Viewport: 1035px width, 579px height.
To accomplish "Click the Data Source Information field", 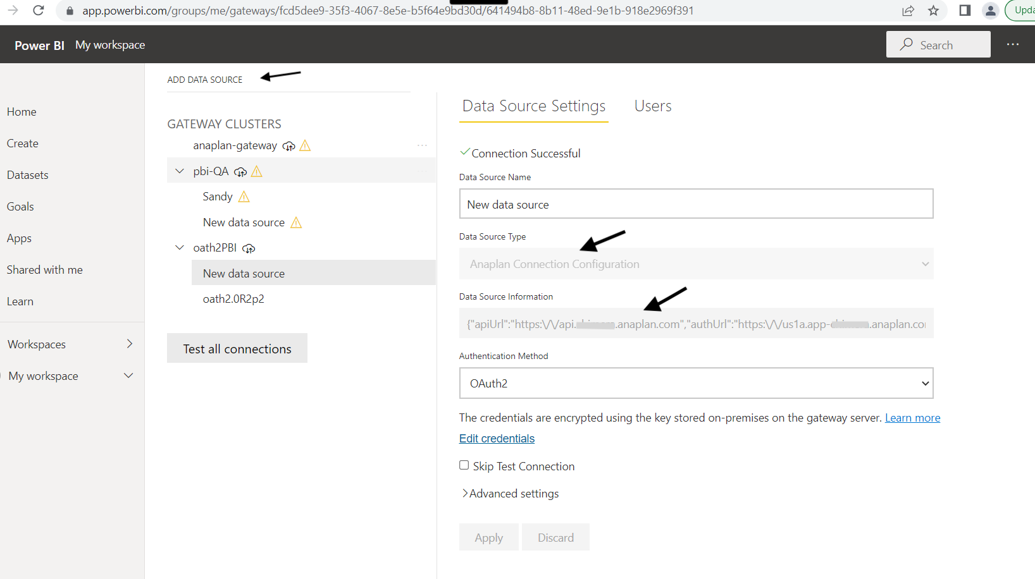I will point(696,324).
